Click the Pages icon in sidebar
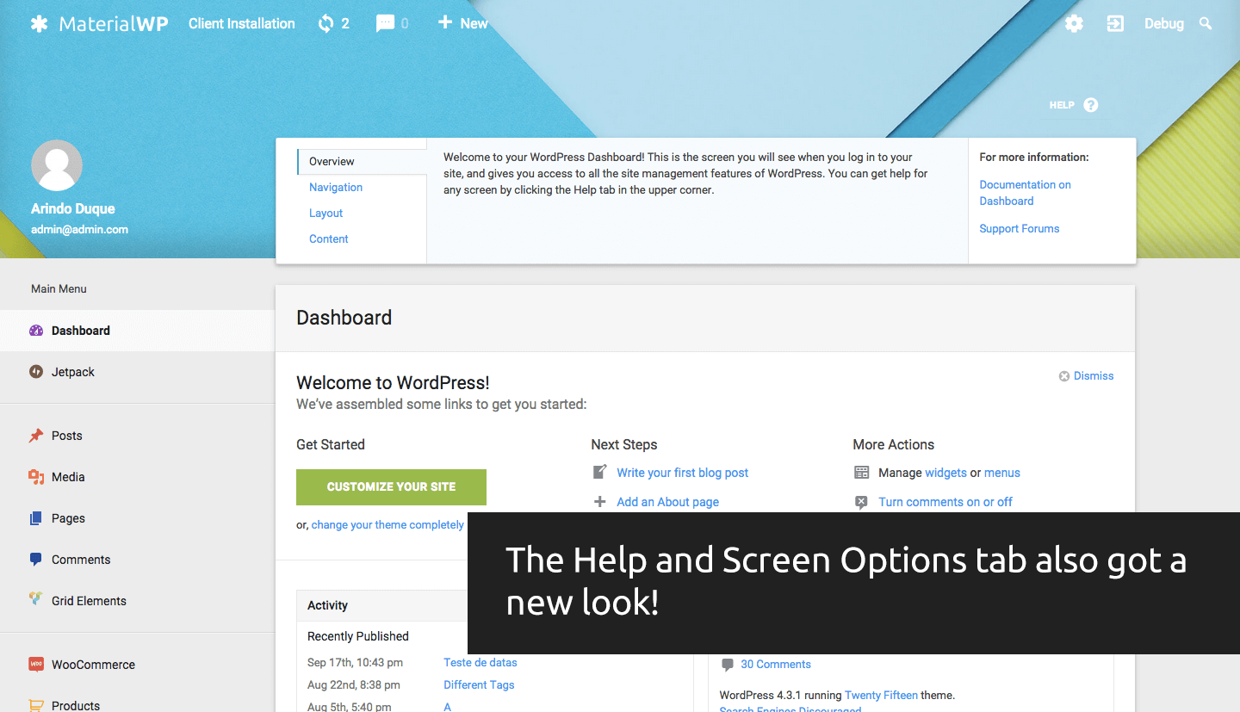 pos(36,518)
